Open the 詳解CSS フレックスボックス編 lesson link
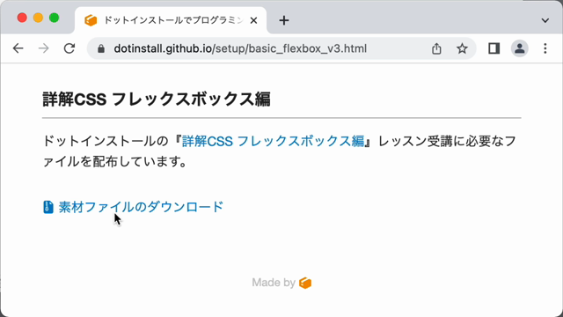Viewport: 563px width, 317px height. coord(273,141)
